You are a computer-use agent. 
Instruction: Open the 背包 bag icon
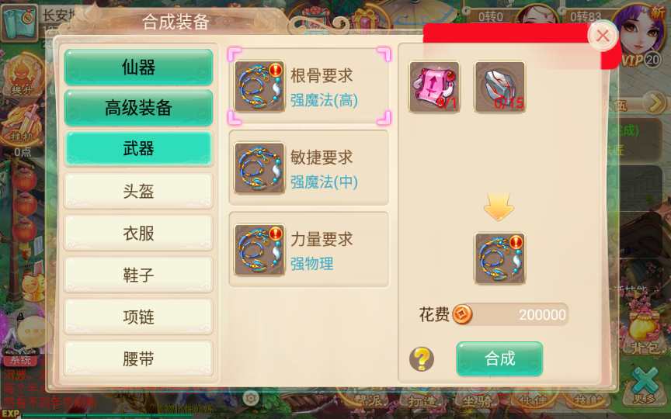pos(645,336)
